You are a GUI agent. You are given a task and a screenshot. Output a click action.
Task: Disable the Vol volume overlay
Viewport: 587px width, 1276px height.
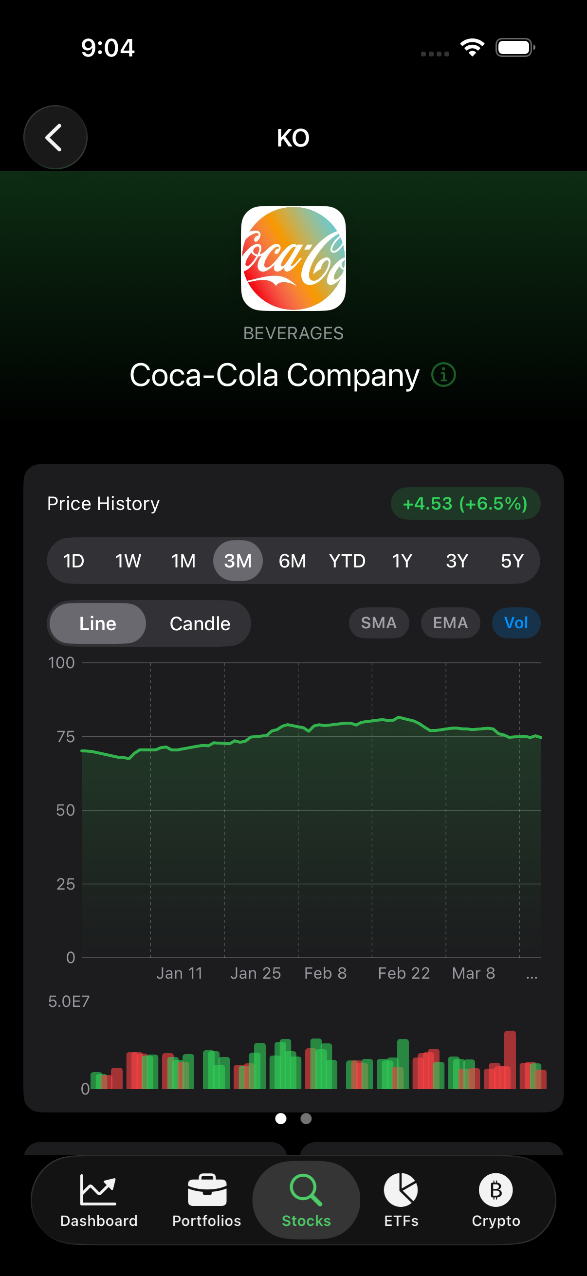515,622
